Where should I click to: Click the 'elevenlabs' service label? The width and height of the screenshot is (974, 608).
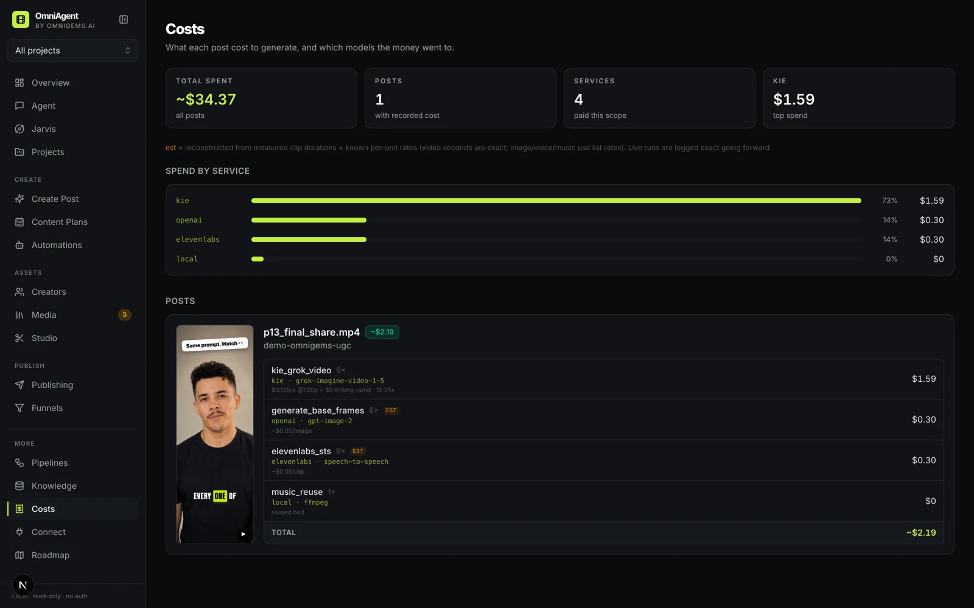tap(198, 240)
